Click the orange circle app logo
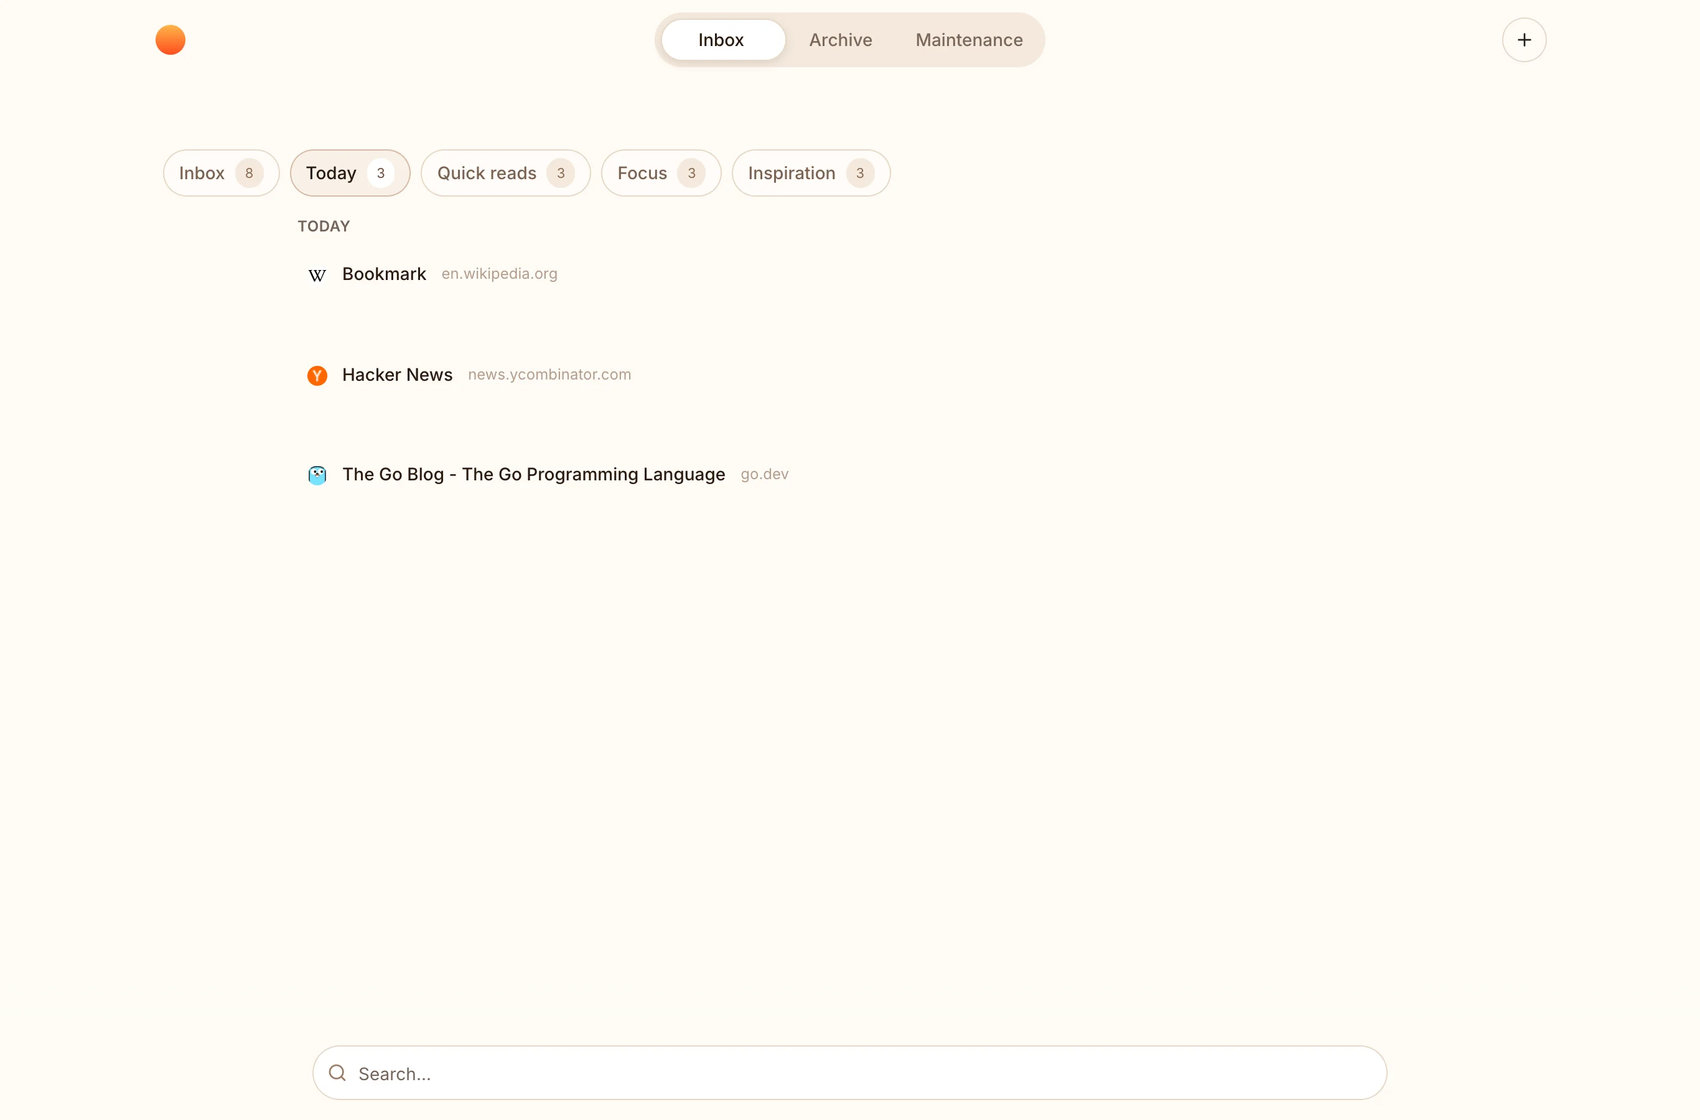 pos(170,40)
